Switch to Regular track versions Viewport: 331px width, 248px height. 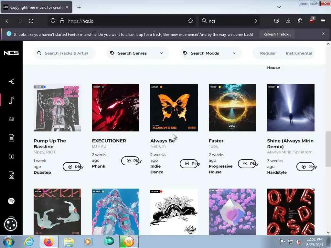tap(268, 53)
